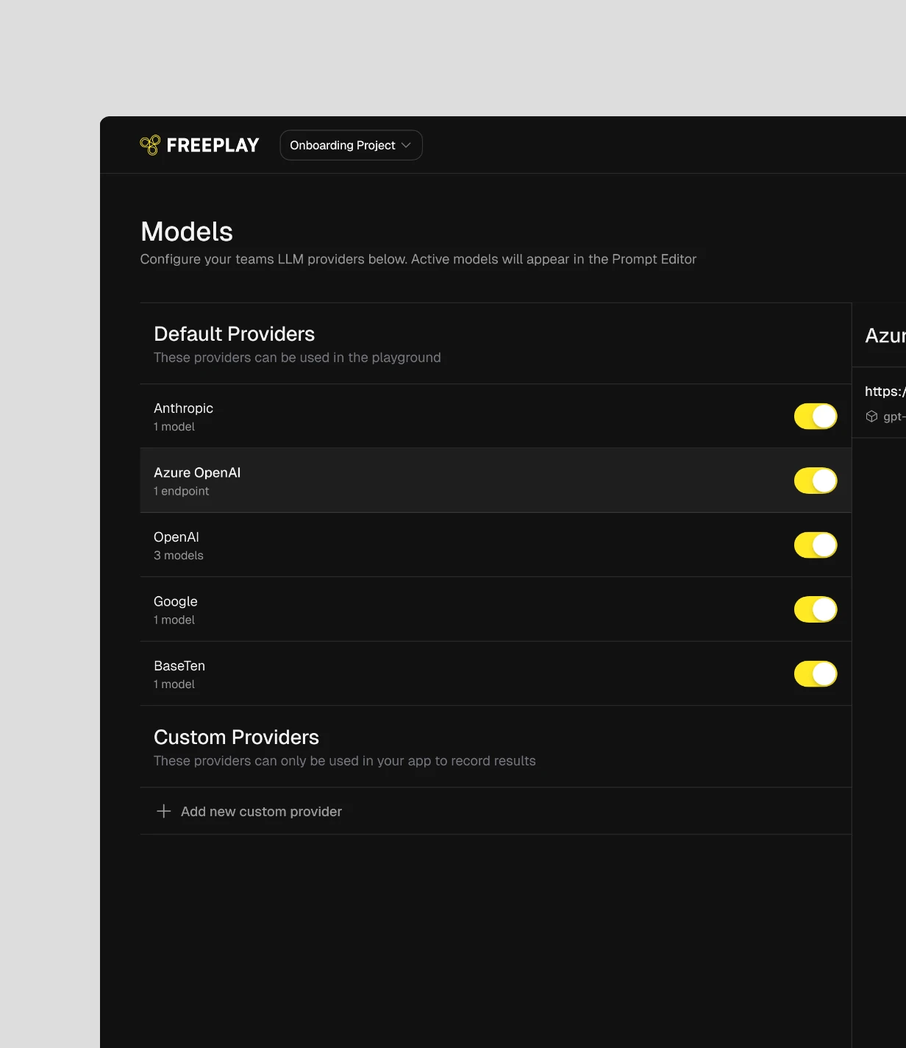Click the plus icon for custom provider
Viewport: 906px width, 1048px height.
(164, 811)
